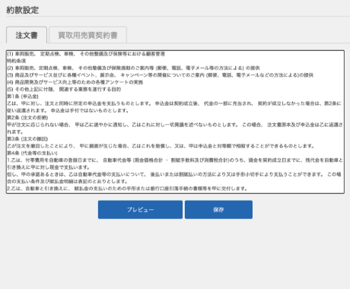The width and height of the screenshot is (350, 289).
Task: Click line (2) about 保険満期のご案内
Action: [133, 68]
